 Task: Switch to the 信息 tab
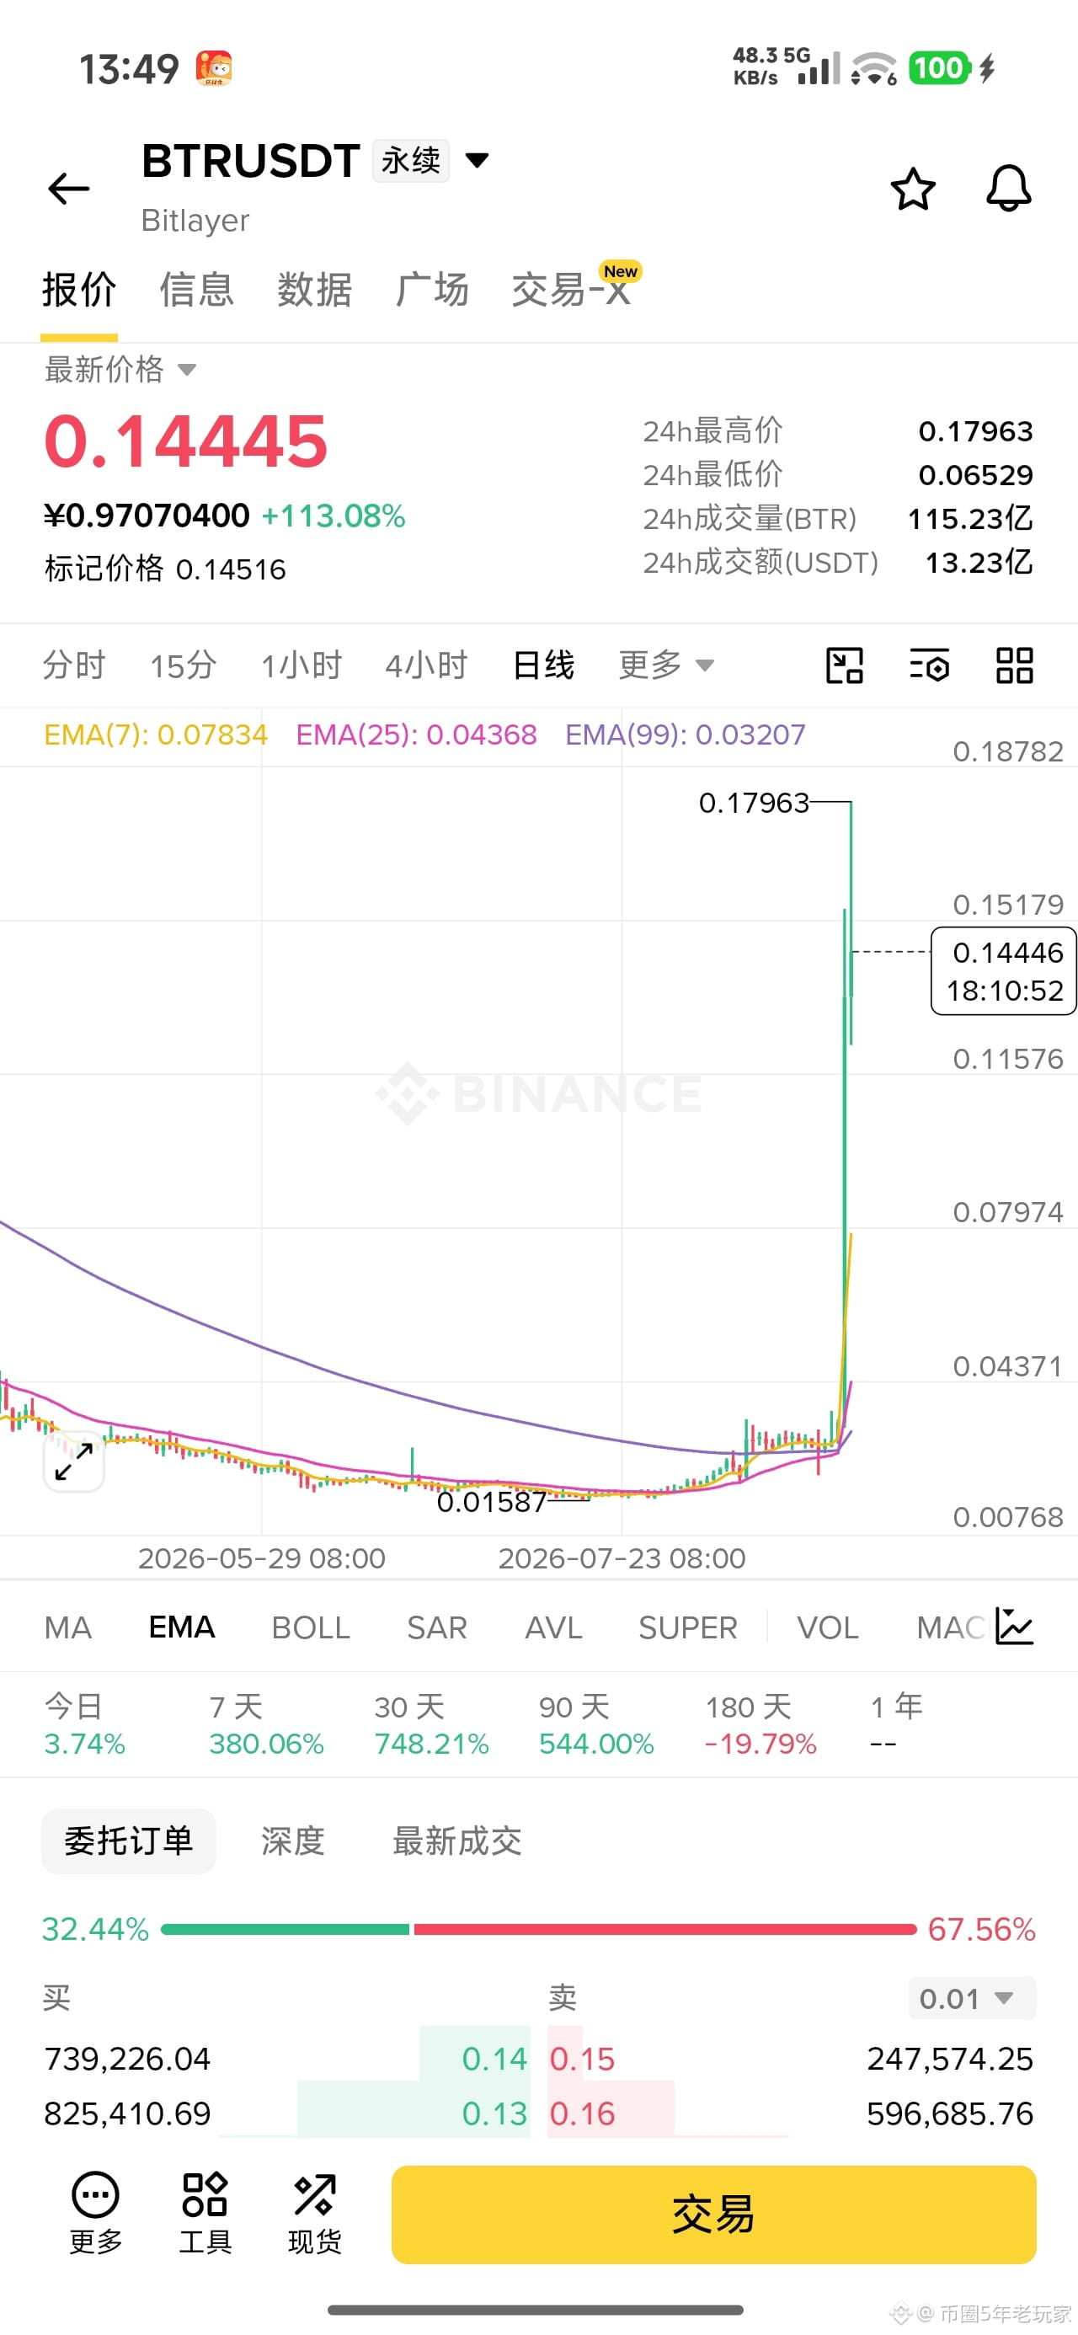(x=197, y=290)
